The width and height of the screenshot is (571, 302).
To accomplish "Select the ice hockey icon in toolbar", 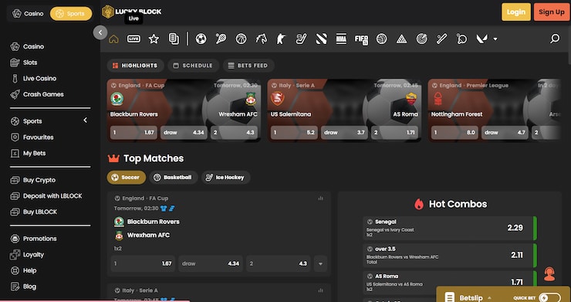I will (x=301, y=39).
